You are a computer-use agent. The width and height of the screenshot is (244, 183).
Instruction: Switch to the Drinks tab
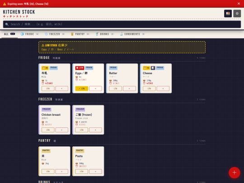(x=104, y=34)
